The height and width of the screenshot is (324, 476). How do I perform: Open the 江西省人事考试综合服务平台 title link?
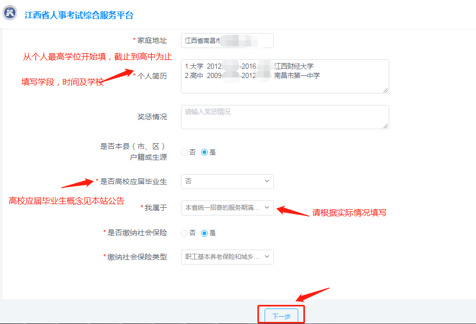79,15
